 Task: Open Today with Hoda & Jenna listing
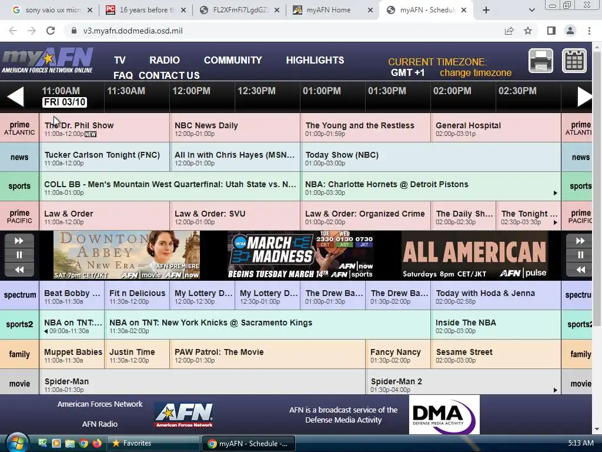pos(496,296)
